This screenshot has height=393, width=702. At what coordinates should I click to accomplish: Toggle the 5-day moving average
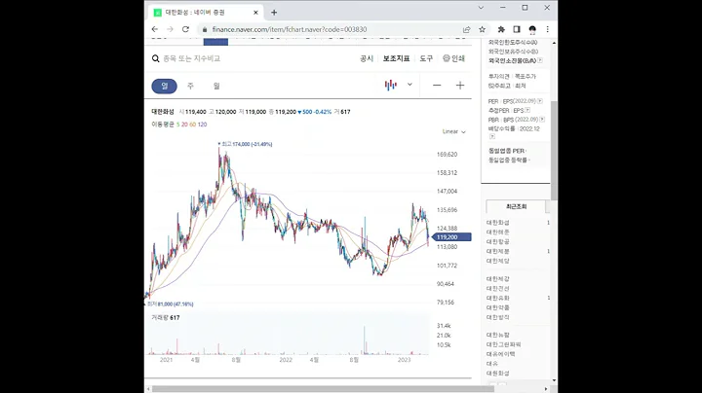click(177, 125)
